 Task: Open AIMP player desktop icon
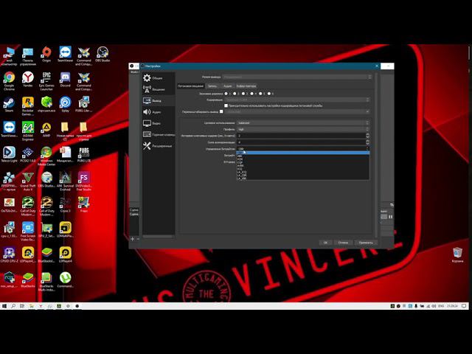pyautogui.click(x=46, y=130)
